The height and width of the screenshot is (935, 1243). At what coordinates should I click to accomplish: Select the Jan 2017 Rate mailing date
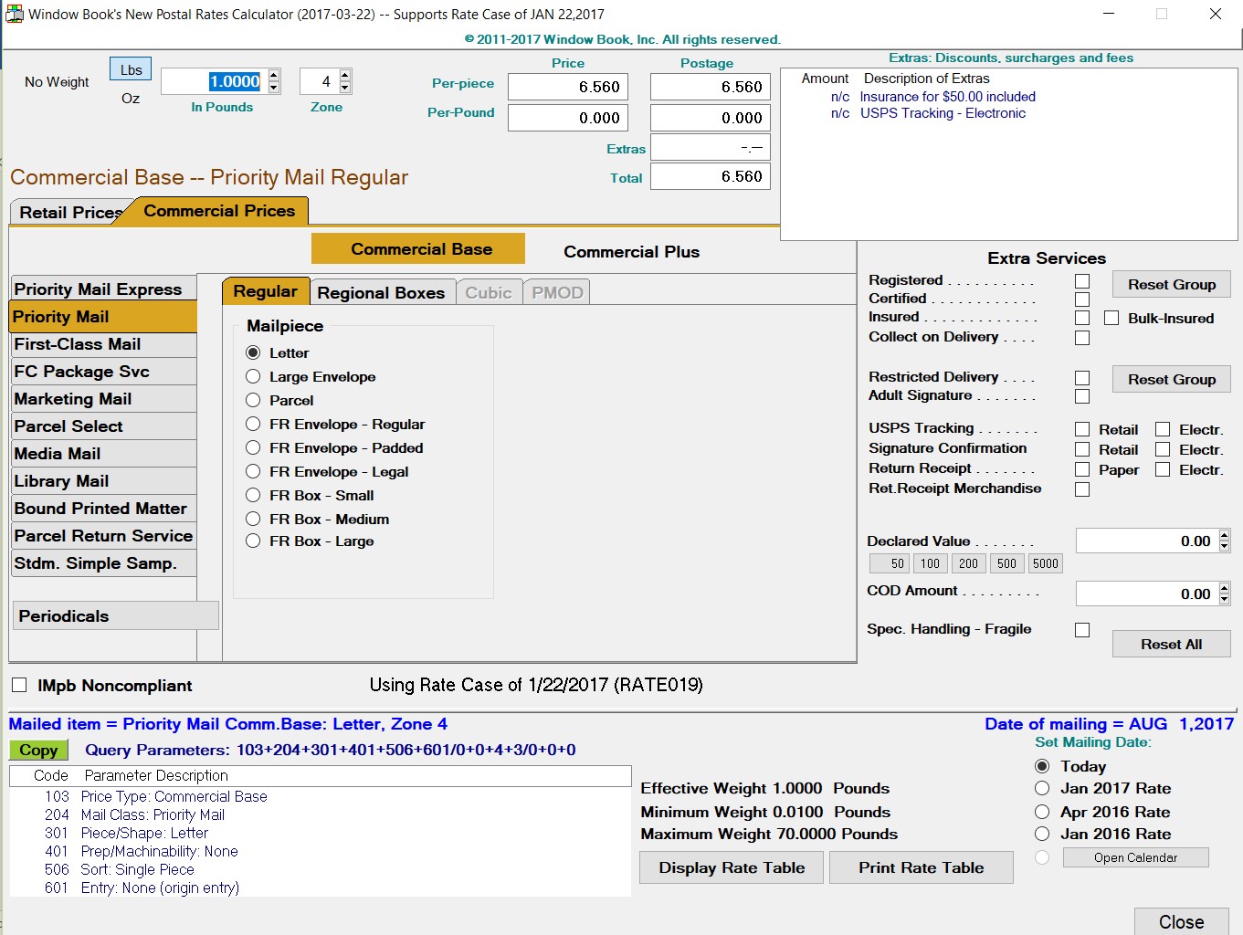click(1042, 788)
